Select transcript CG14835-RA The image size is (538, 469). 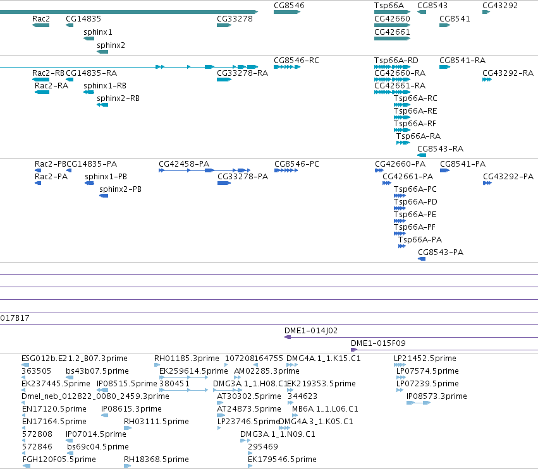70,80
